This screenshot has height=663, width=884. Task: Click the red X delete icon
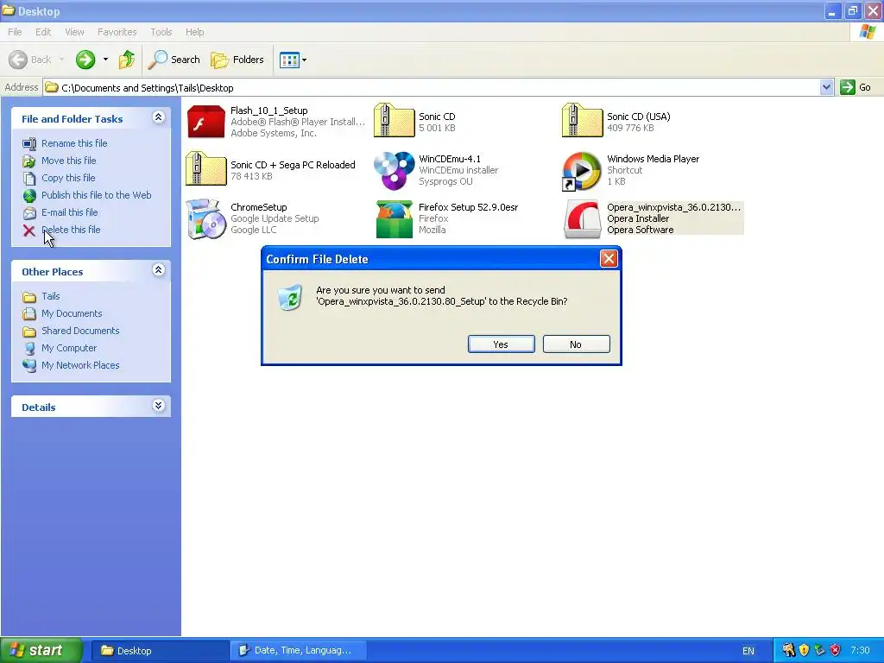[29, 230]
